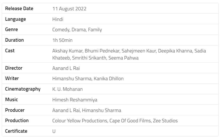Image resolution: width=220 pixels, height=139 pixels.
Task: Click the release date 11 August 2022
Action: pyautogui.click(x=69, y=9)
